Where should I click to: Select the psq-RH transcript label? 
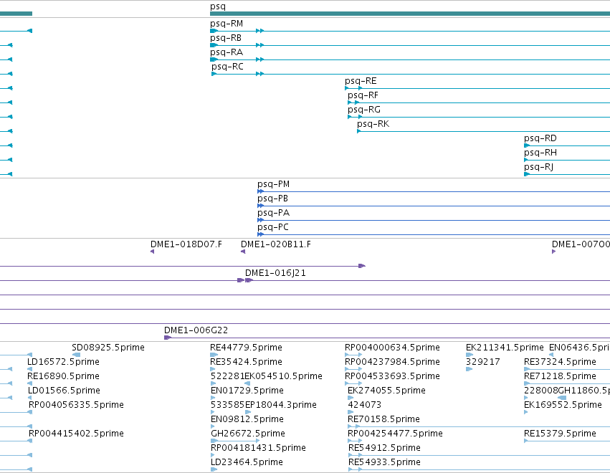pyautogui.click(x=540, y=153)
